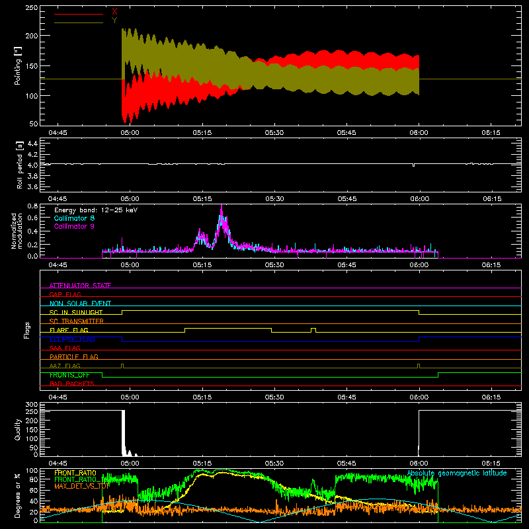Click the FLARE_FLAG label
The width and height of the screenshot is (529, 529).
pos(69,330)
